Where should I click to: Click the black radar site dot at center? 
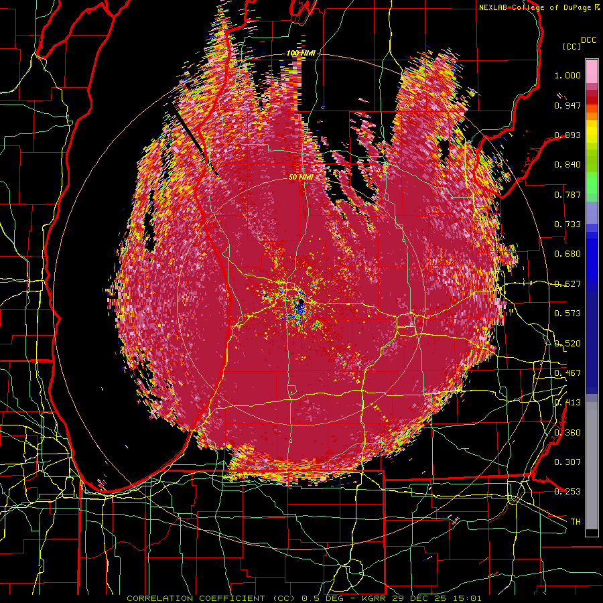(301, 302)
